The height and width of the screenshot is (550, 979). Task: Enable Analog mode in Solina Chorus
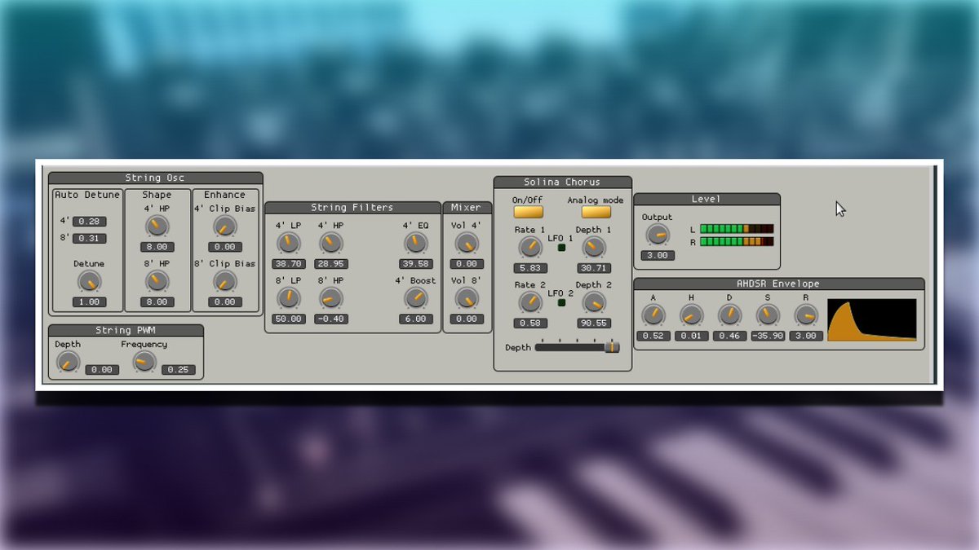coord(595,212)
